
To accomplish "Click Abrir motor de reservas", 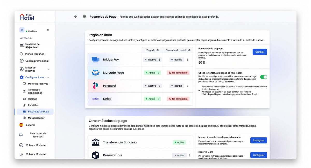I will [x=38, y=135].
